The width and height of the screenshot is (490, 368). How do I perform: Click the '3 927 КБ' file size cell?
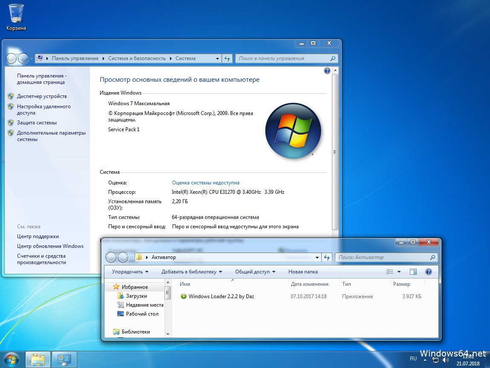click(412, 296)
